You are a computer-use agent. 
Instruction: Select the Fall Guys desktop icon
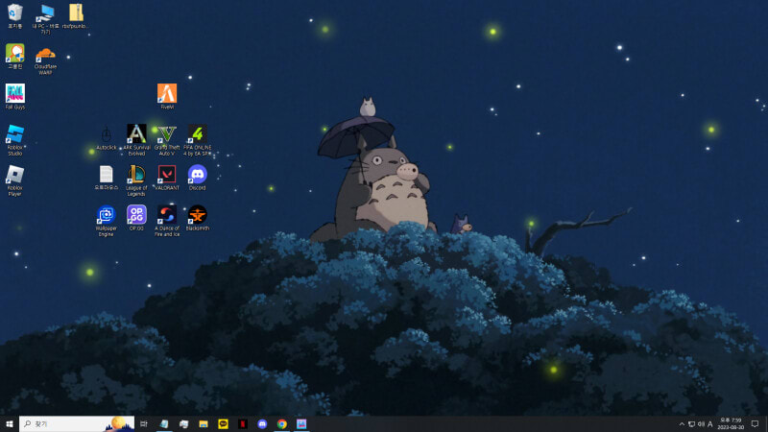[15, 97]
